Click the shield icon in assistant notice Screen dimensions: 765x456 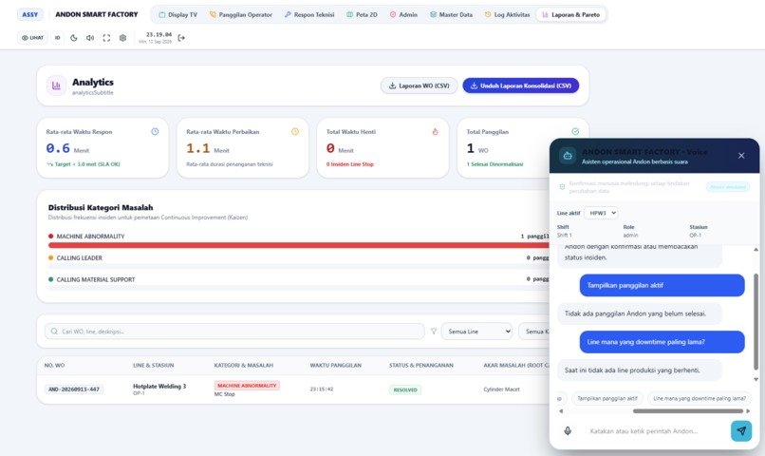(x=562, y=187)
